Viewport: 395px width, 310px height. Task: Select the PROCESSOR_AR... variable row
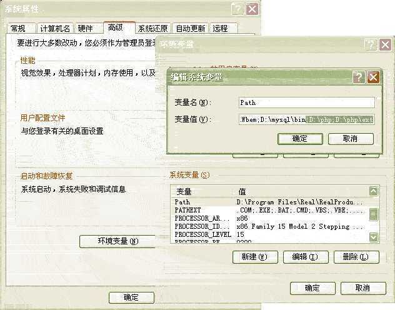pos(269,218)
